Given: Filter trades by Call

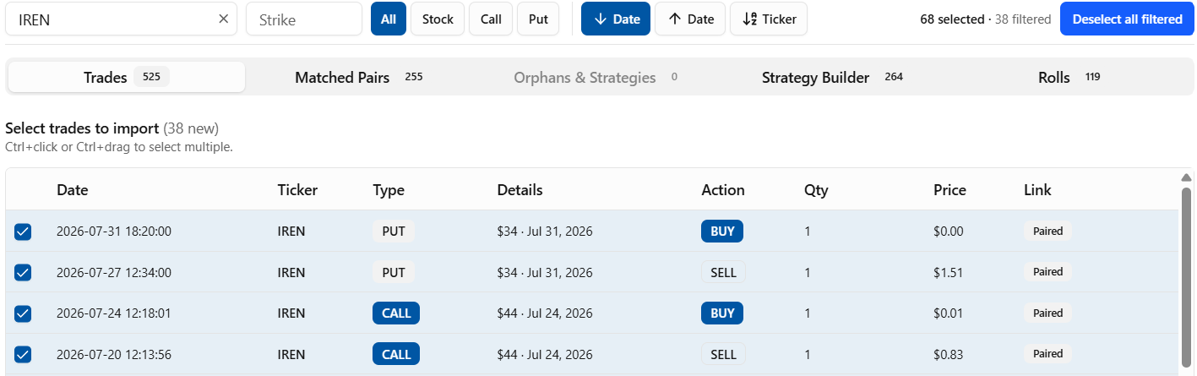Looking at the screenshot, I should point(491,19).
